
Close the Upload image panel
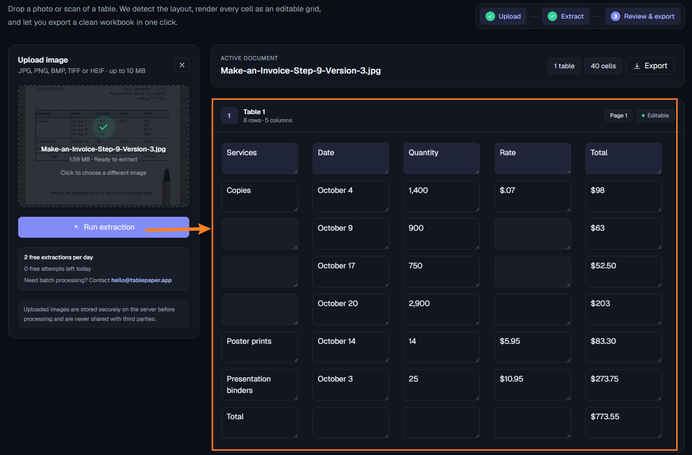(x=182, y=65)
